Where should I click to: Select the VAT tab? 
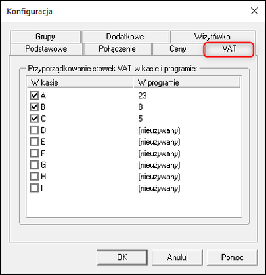229,49
